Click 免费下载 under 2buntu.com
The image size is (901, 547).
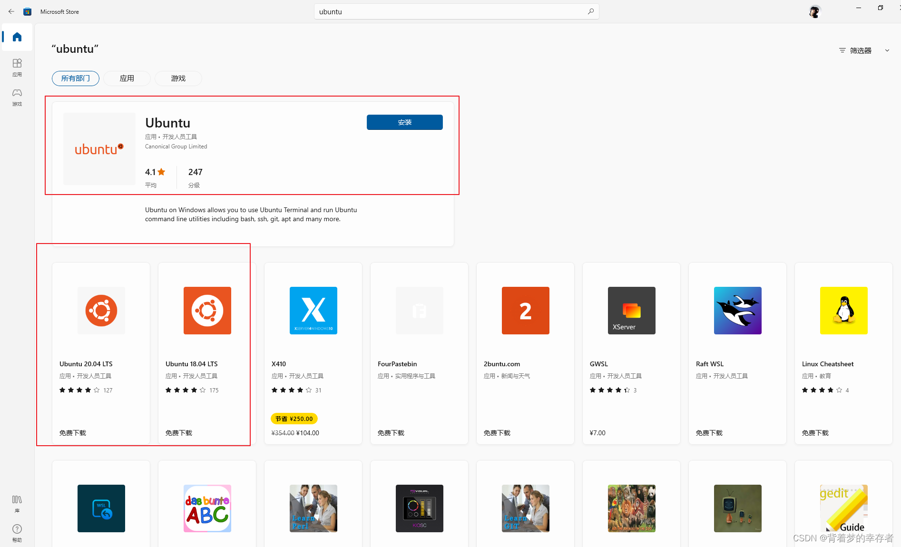(497, 433)
